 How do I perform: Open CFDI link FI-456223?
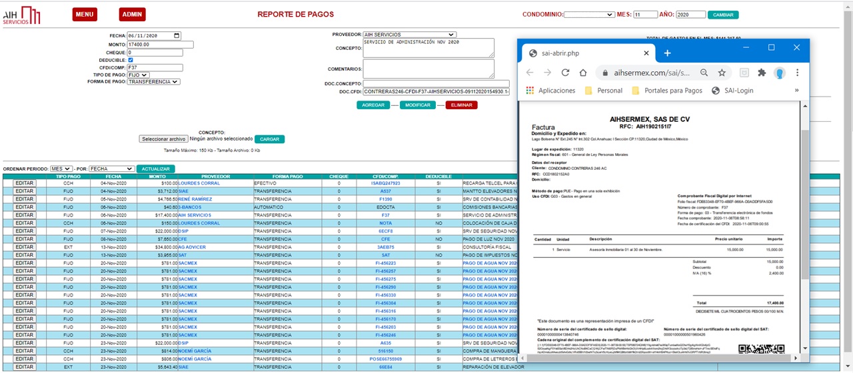tap(386, 263)
